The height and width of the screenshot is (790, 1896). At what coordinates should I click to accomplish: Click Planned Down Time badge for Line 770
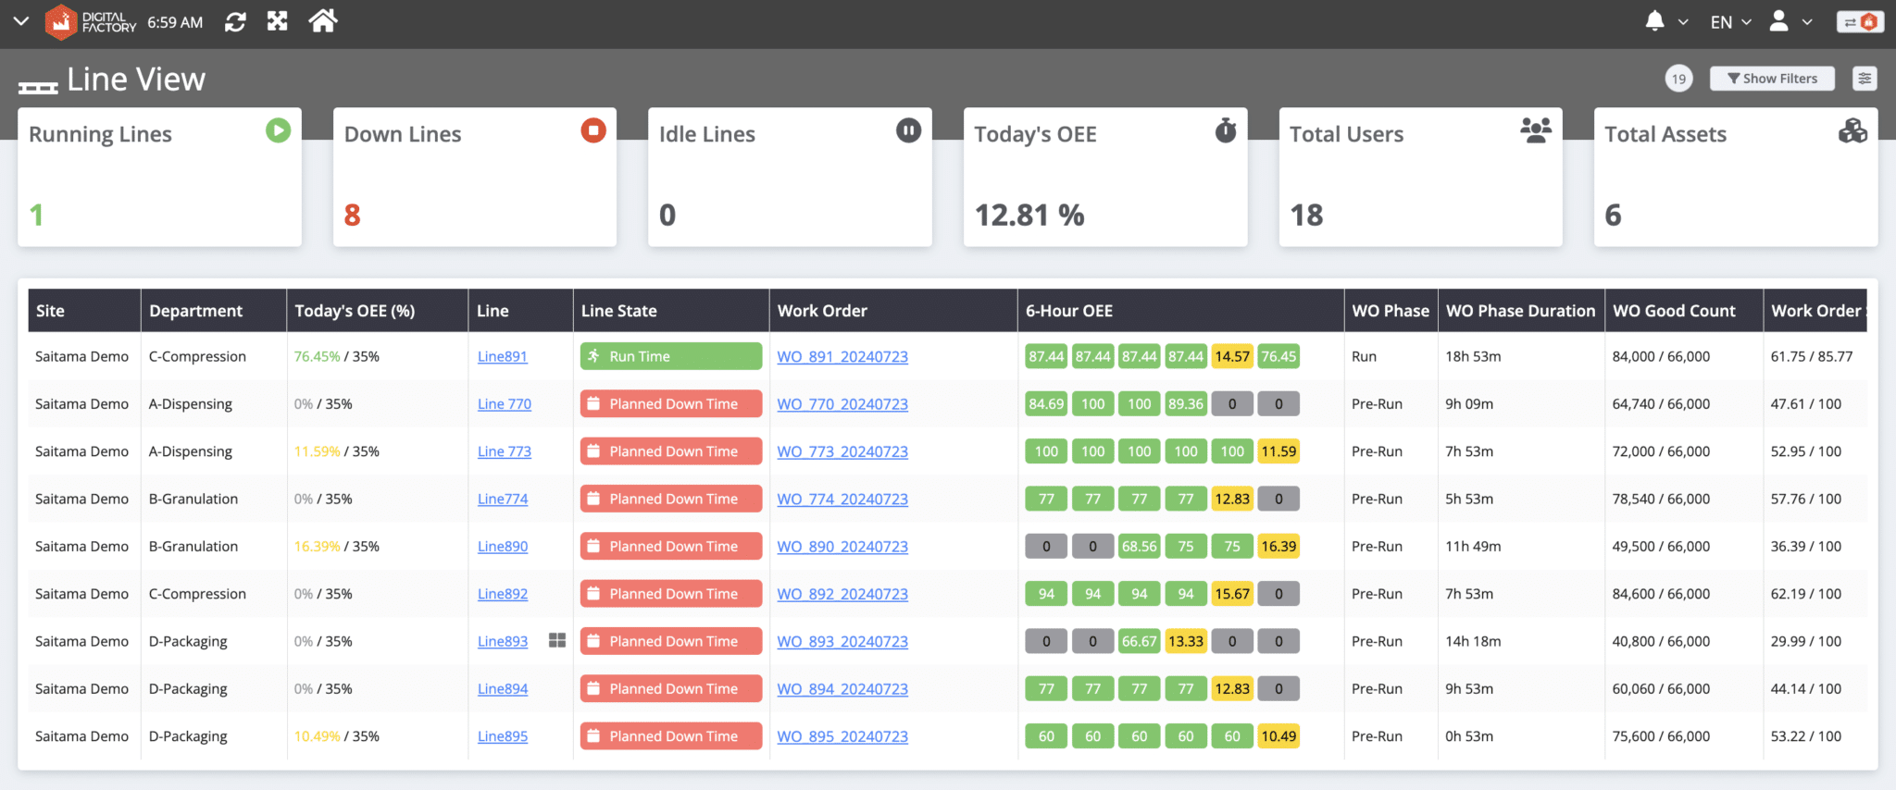pos(671,403)
